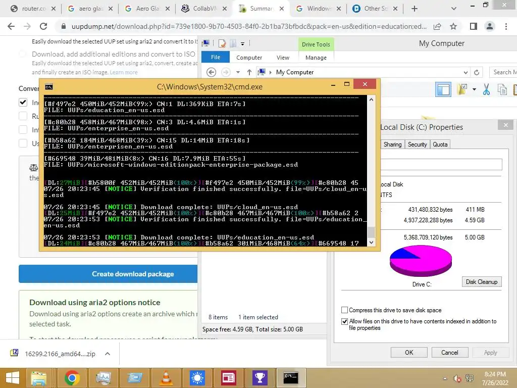Click cmd window scroll down arrow
Image resolution: width=517 pixels, height=388 pixels.
(x=371, y=243)
